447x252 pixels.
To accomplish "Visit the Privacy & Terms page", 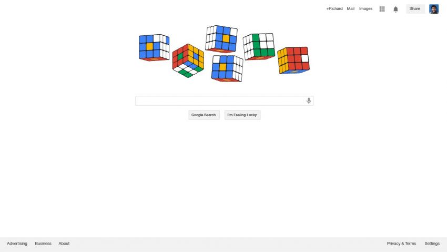I will coord(401,244).
